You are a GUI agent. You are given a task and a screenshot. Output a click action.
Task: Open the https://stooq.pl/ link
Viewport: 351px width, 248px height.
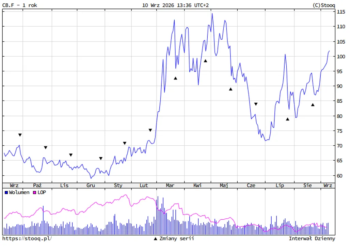27,238
